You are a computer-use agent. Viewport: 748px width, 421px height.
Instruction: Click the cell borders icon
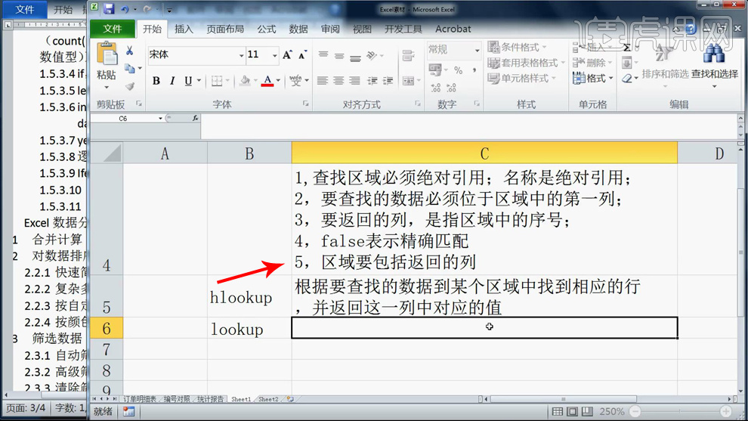(217, 81)
